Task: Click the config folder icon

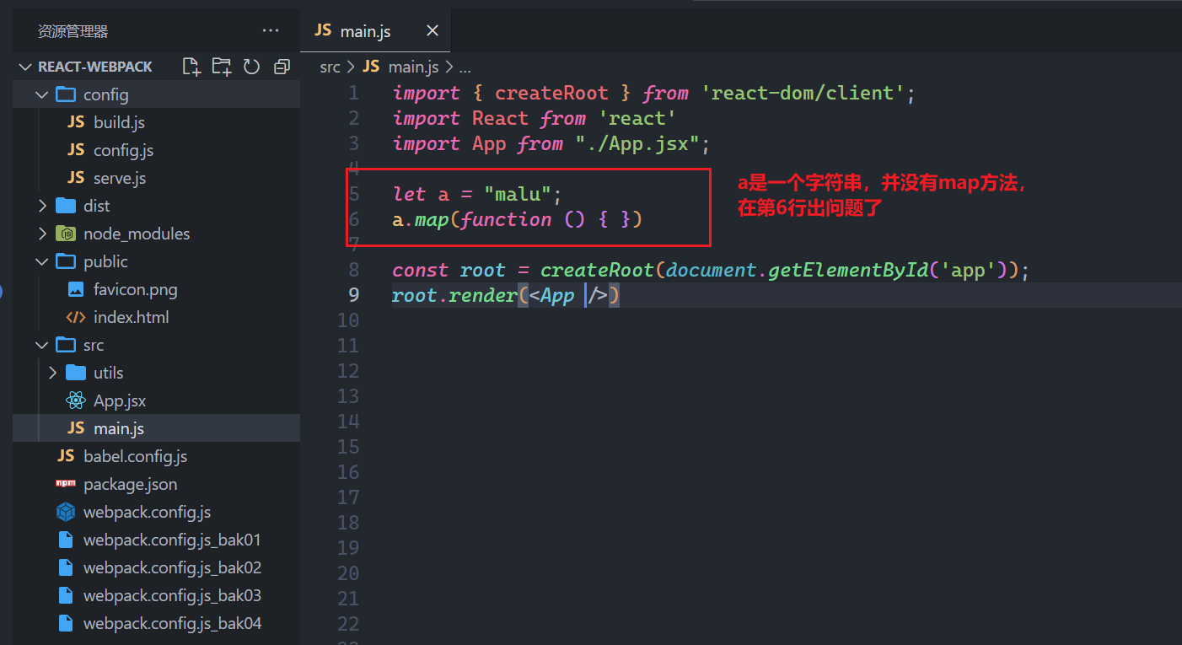Action: click(x=66, y=94)
